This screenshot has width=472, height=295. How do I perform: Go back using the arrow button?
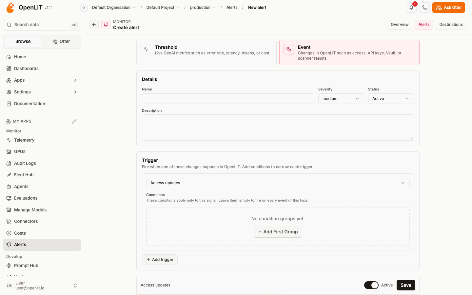click(94, 25)
